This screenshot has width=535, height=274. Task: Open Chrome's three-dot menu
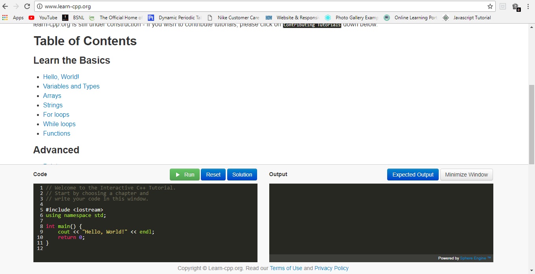click(x=528, y=6)
